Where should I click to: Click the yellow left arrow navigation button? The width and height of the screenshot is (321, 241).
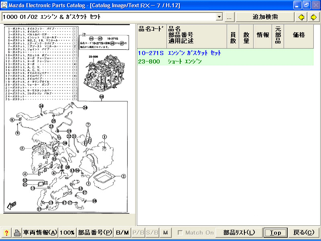[301, 17]
